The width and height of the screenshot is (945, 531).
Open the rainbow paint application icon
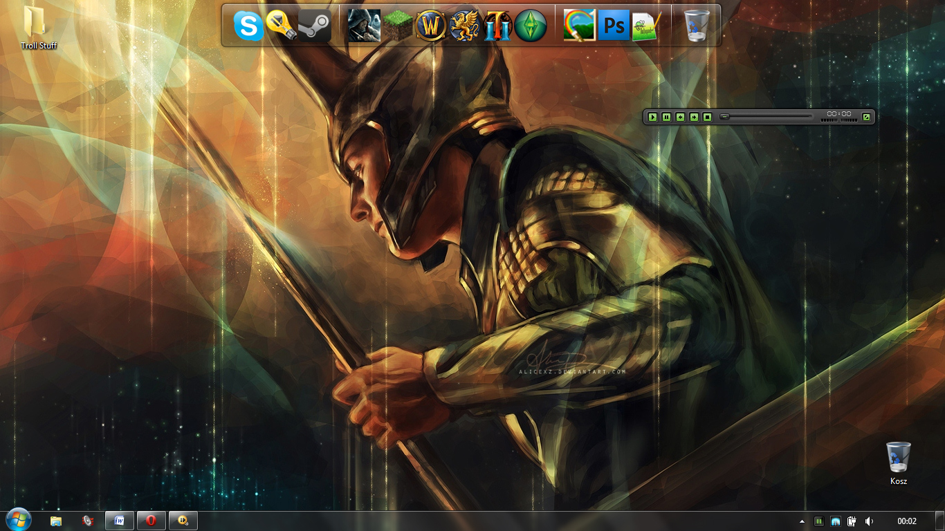pos(580,26)
